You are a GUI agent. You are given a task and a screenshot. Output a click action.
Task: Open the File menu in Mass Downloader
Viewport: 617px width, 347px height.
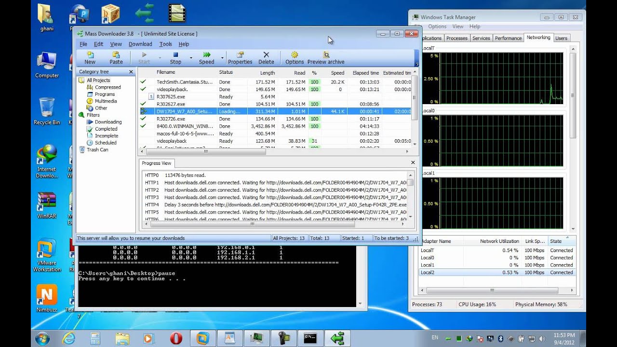click(83, 44)
